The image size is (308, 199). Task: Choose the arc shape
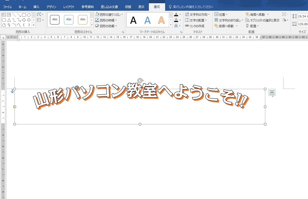coord(14,25)
